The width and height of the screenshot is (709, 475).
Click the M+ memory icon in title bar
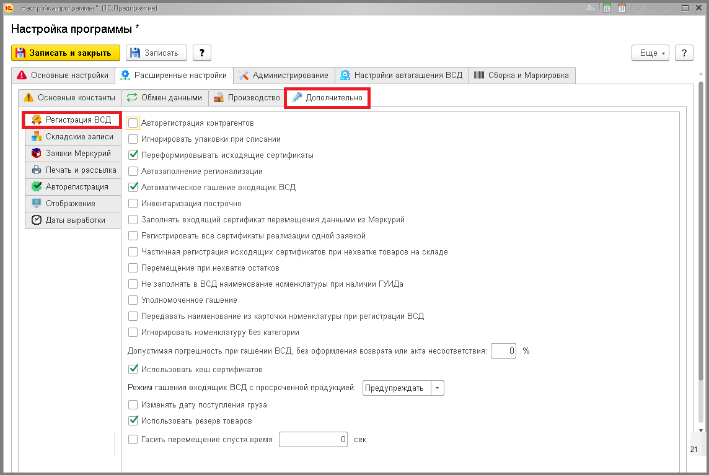tap(653, 8)
